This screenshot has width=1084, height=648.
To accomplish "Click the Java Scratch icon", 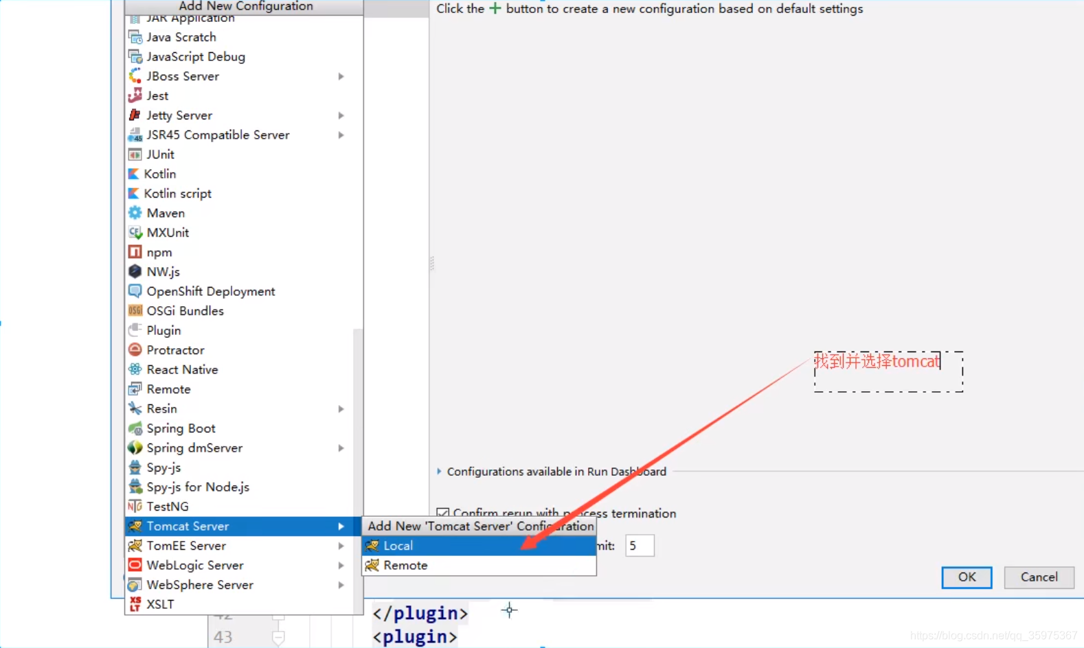I will [135, 37].
